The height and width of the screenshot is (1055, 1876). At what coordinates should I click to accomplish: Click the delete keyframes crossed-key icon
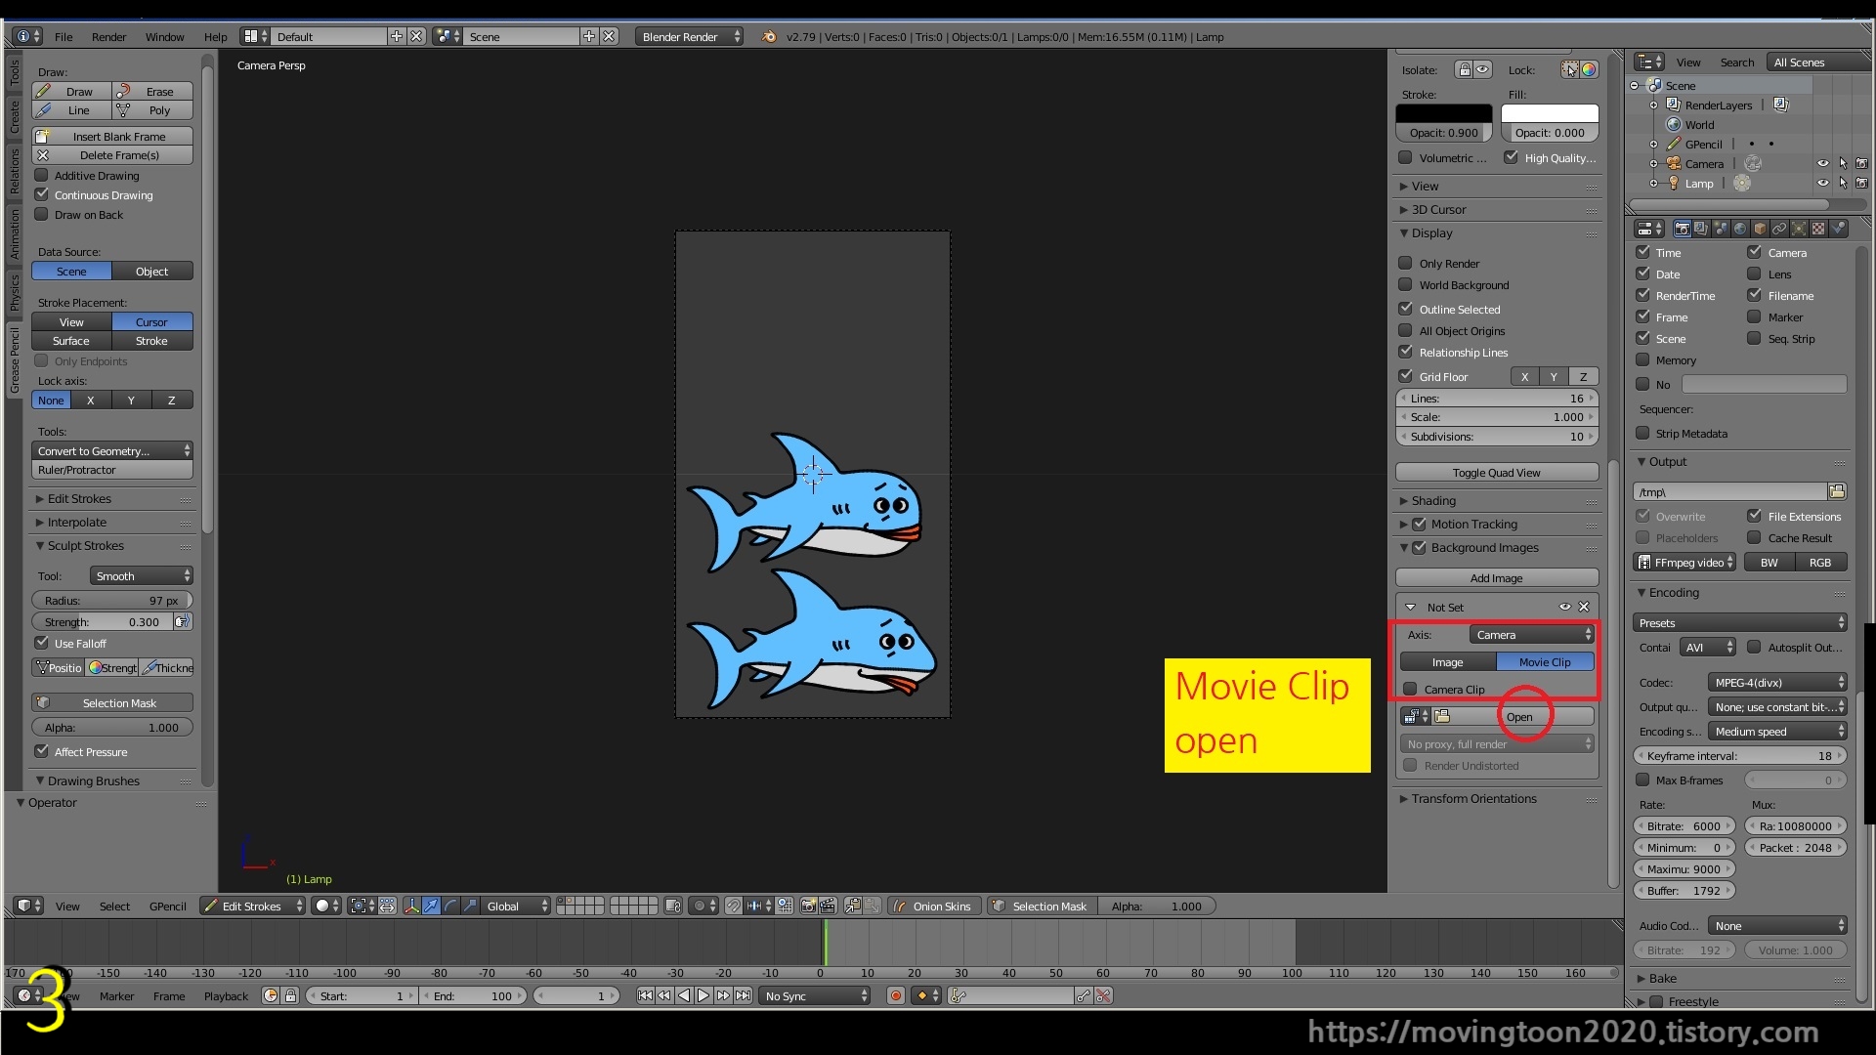[1103, 995]
